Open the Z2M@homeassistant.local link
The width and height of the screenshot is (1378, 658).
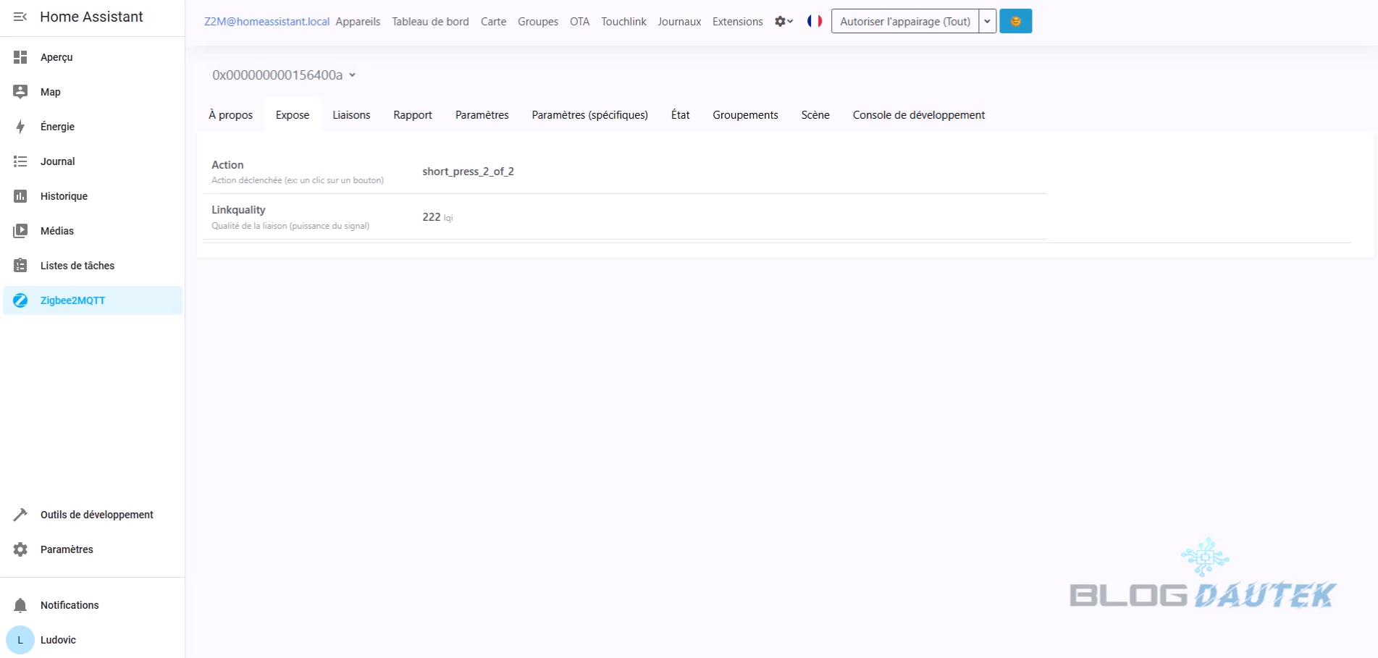coord(266,22)
